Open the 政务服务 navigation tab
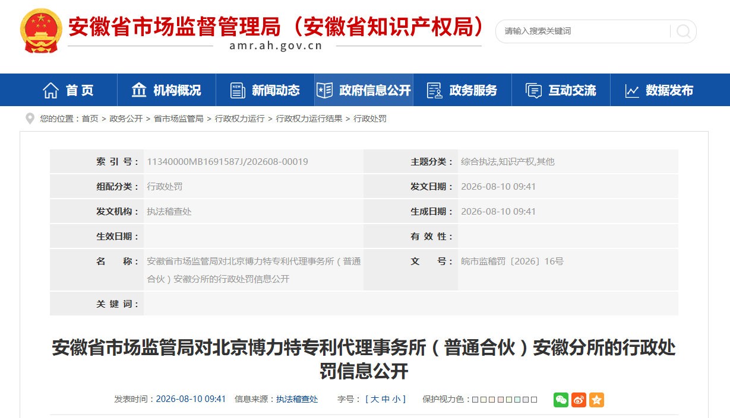The width and height of the screenshot is (730, 418). pyautogui.click(x=462, y=90)
